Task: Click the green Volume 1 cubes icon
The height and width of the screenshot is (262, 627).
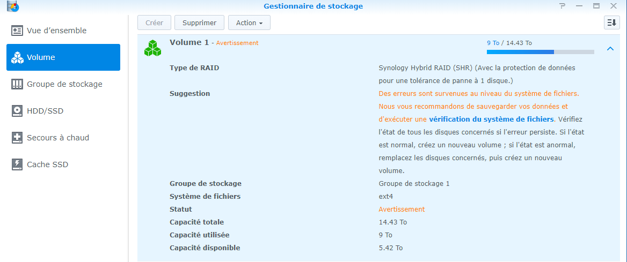Action: tap(152, 48)
